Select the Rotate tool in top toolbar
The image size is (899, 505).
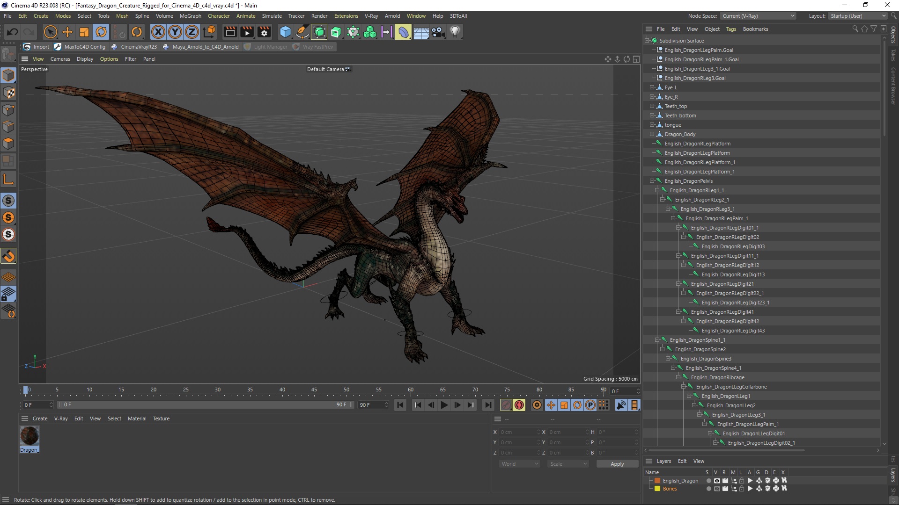(x=101, y=32)
